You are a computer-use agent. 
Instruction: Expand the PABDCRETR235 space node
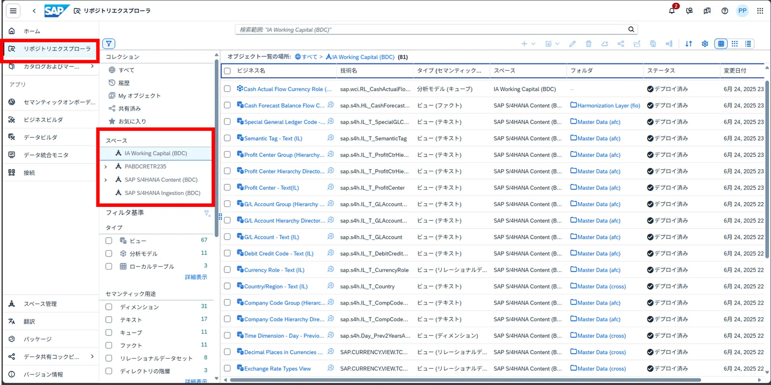(x=106, y=167)
